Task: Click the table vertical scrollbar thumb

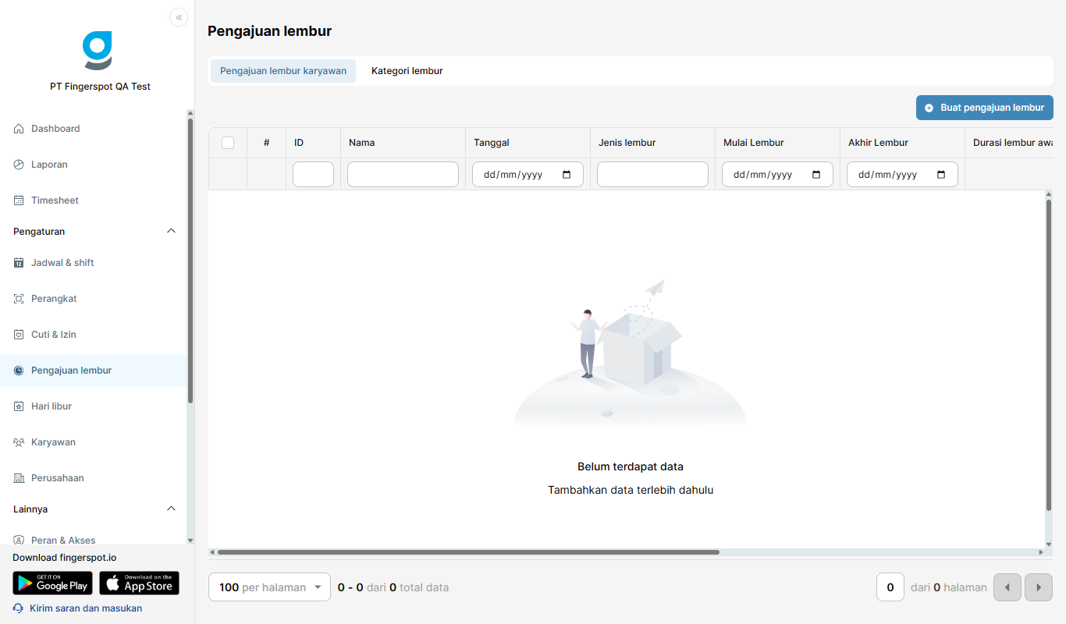Action: pyautogui.click(x=1049, y=355)
